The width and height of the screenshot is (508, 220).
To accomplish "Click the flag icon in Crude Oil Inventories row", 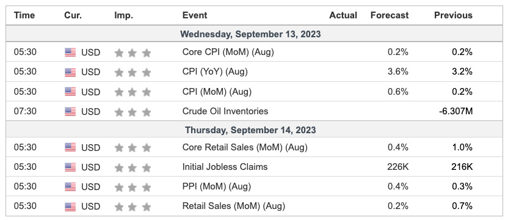I will [70, 112].
